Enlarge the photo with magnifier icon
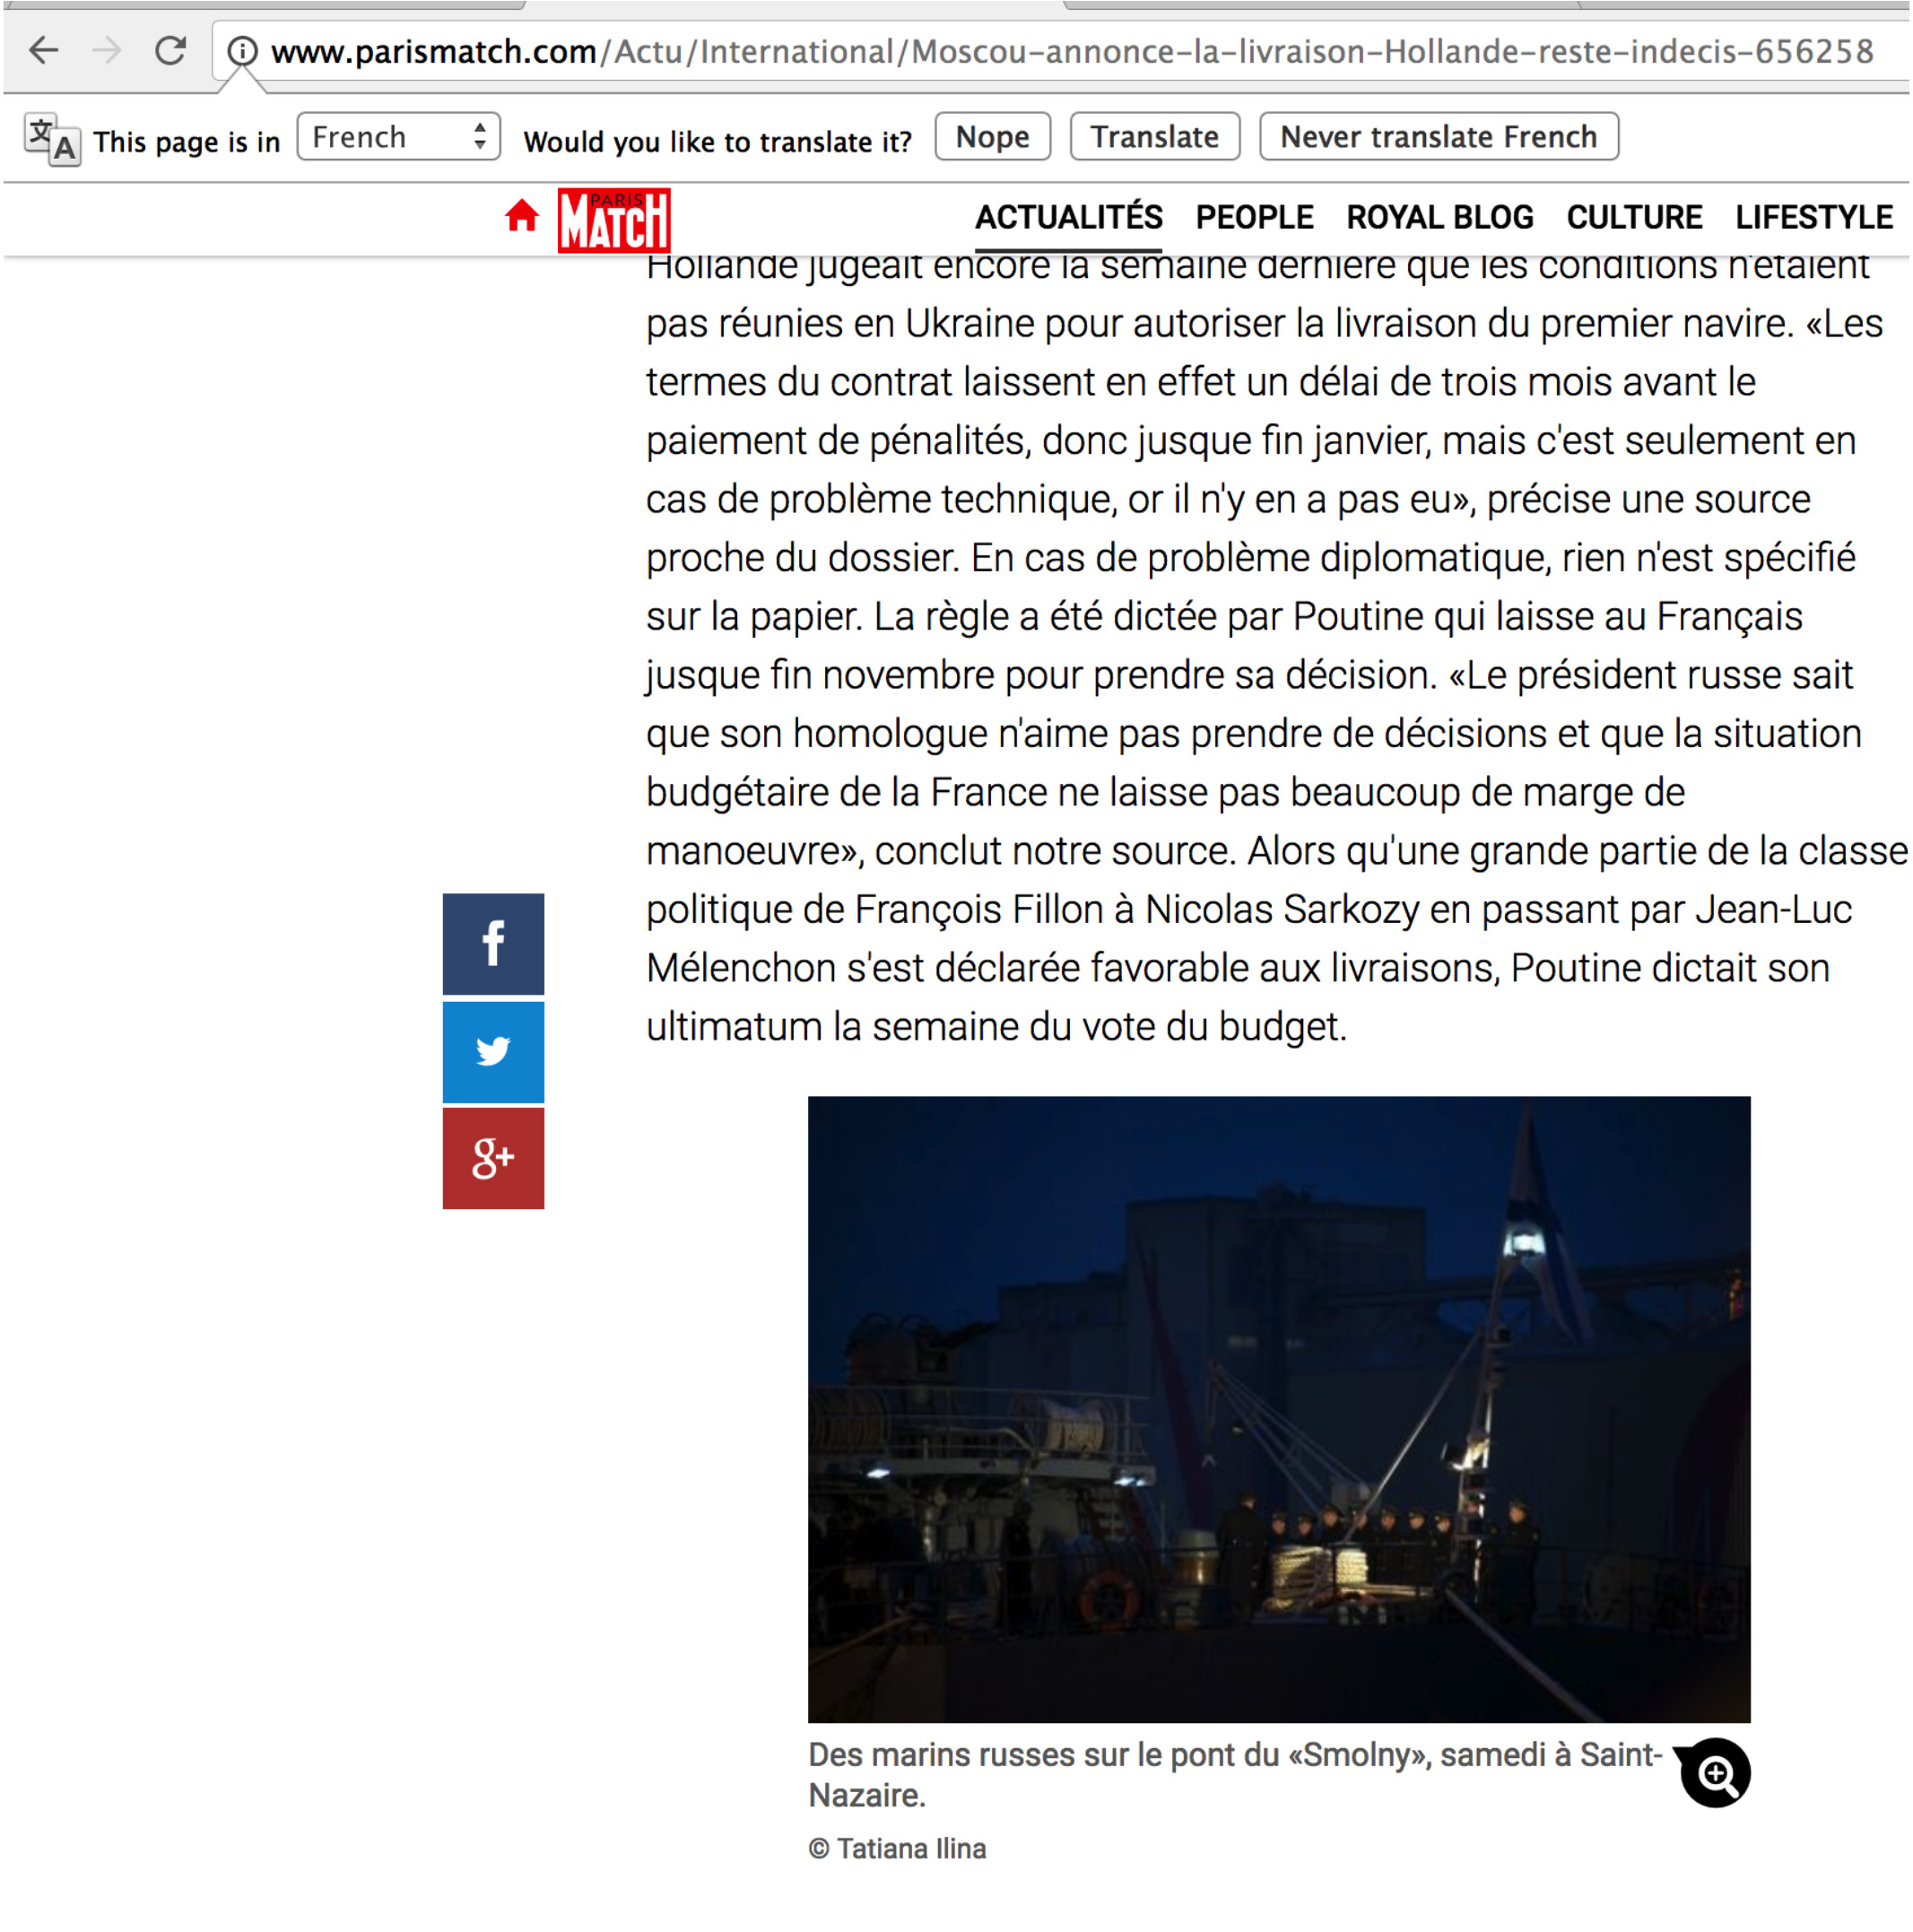 (1716, 1774)
